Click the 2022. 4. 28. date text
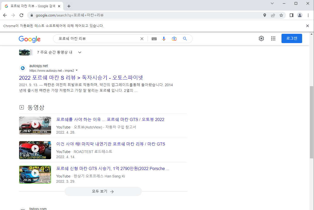The width and height of the screenshot is (314, 210). tap(66, 132)
